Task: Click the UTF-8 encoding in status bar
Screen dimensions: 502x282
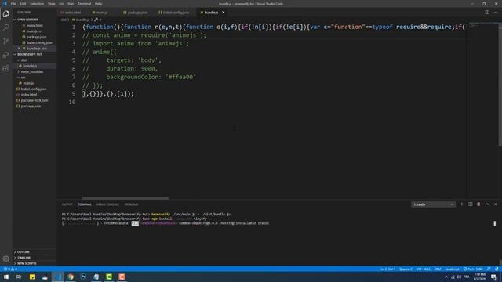Action: pos(423,269)
